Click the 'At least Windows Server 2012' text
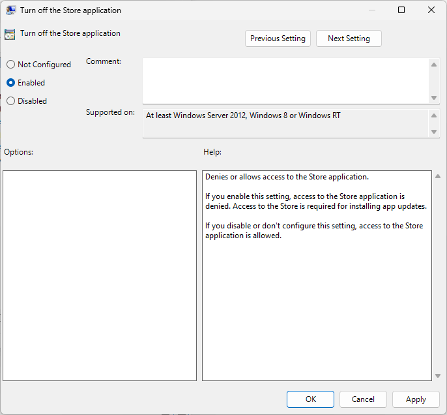Viewport: 447px width, 415px height. [x=243, y=115]
